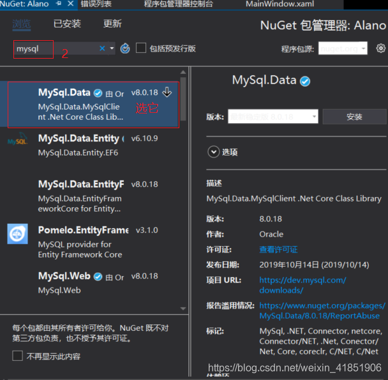Switch to the 更新 tab

[112, 24]
